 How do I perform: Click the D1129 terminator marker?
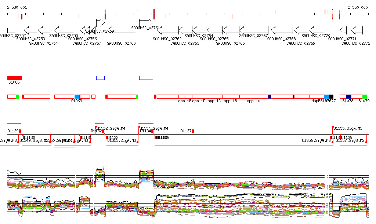pos(20,131)
